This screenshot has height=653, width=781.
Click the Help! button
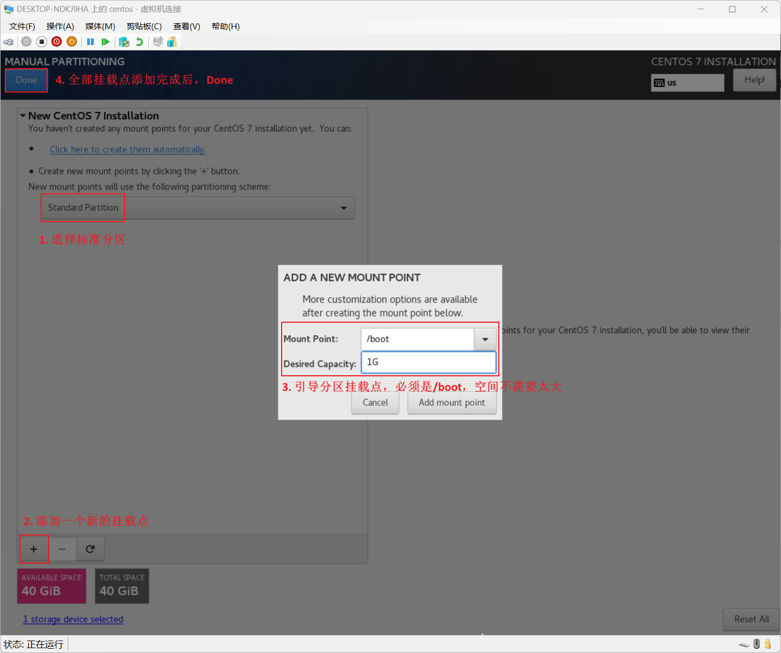pos(754,80)
